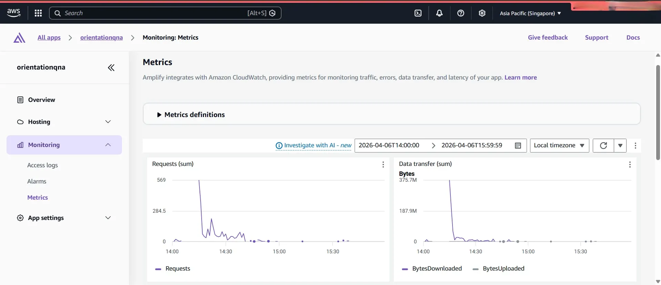
Task: Toggle the BytesDownloaded legend series
Action: click(x=432, y=268)
